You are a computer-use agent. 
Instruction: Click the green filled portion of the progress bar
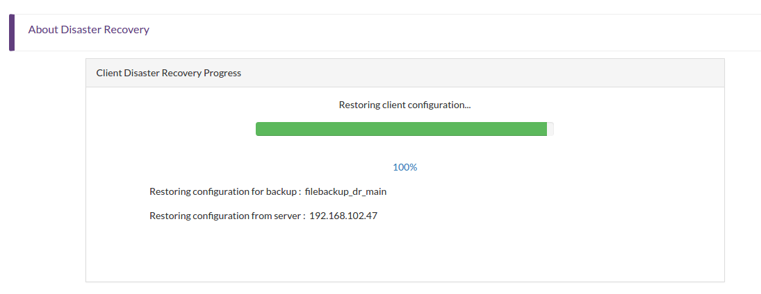402,129
